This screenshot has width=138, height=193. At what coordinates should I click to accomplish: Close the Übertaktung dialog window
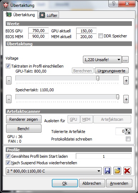coord(127,4)
